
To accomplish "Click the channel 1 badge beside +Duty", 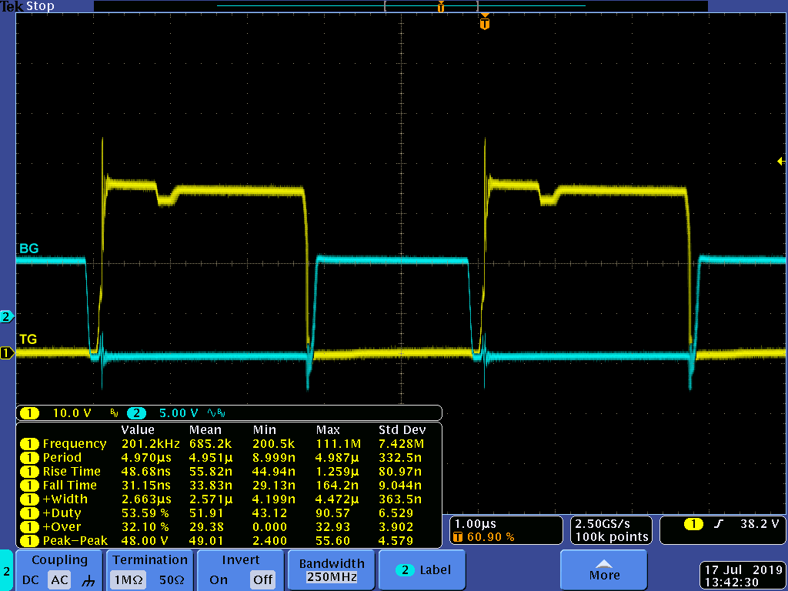I will (29, 513).
